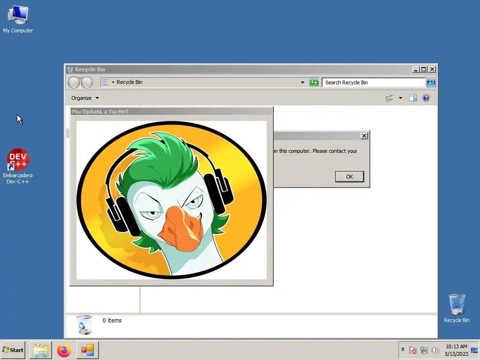Open Explorer help icon
The image size is (480, 360).
pyautogui.click(x=426, y=98)
